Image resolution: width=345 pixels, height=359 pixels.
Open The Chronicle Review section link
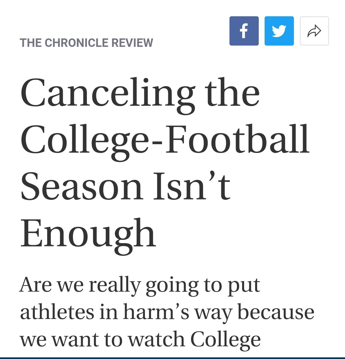click(x=86, y=43)
